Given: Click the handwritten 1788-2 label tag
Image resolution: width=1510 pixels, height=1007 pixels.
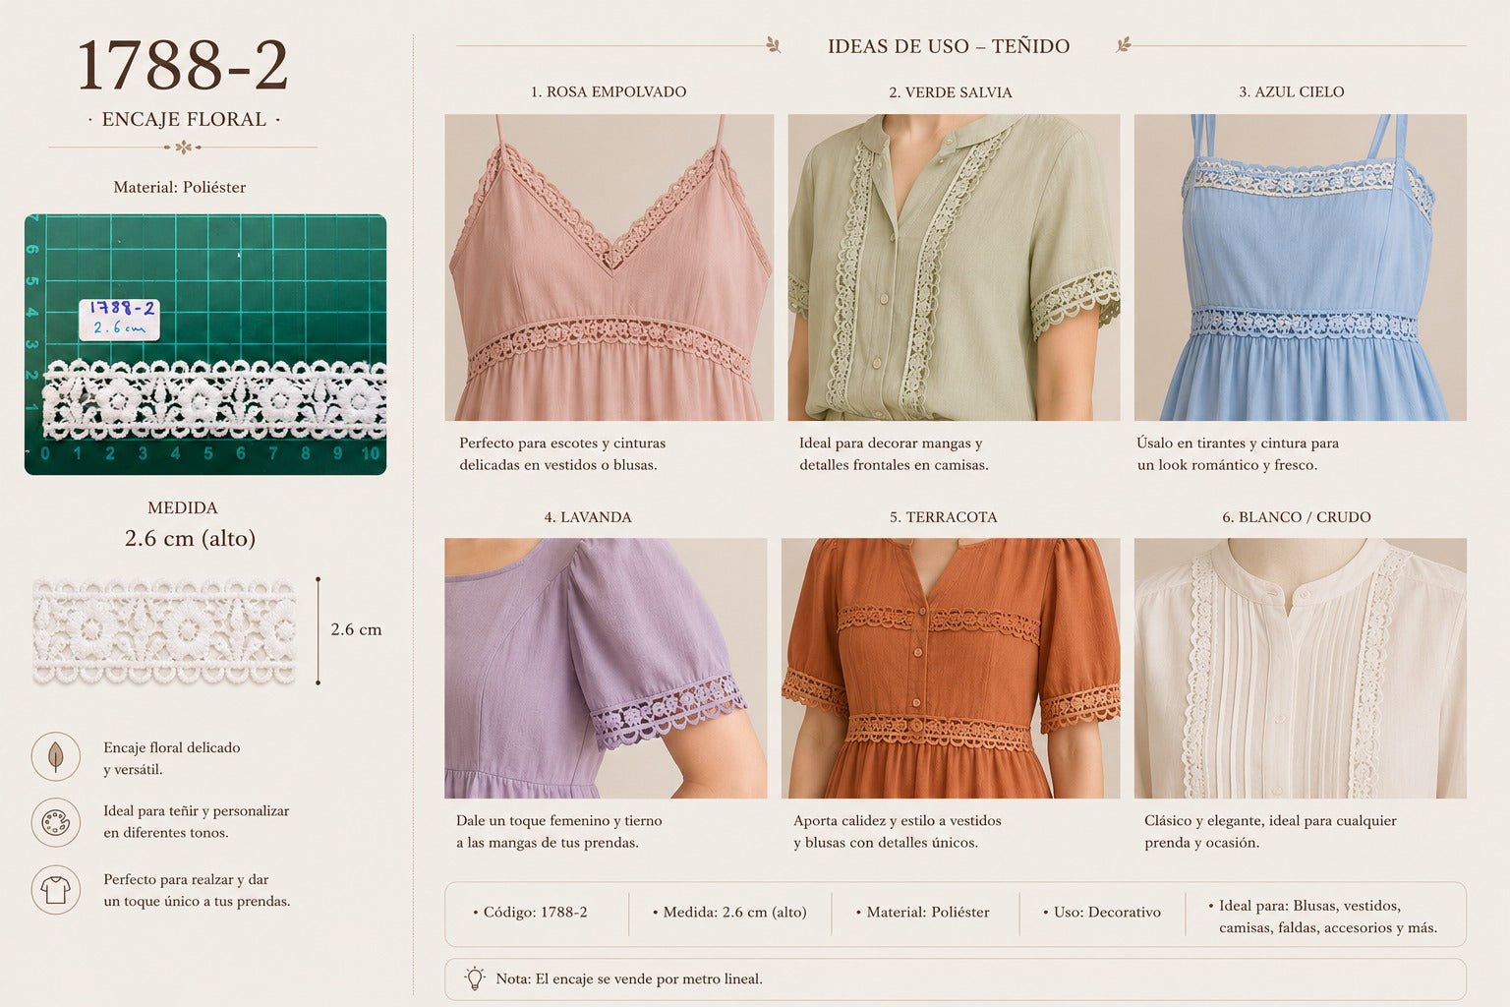Looking at the screenshot, I should click(119, 319).
